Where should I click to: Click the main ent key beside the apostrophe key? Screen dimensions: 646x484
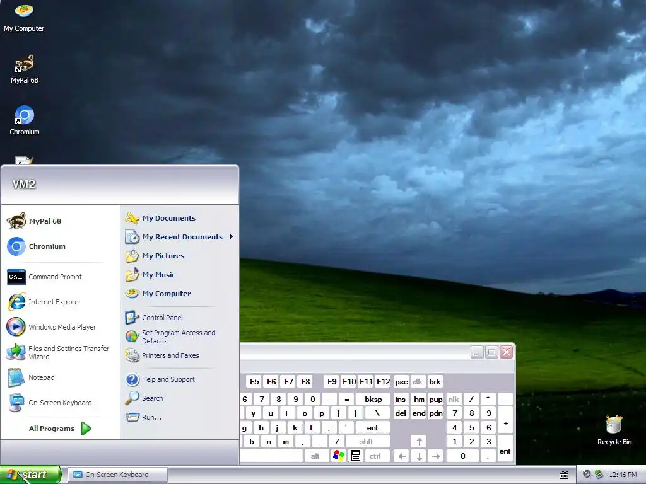coord(372,427)
